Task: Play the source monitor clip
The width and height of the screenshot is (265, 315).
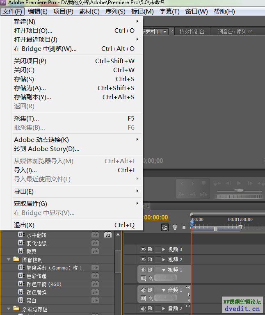Action: (x=239, y=183)
